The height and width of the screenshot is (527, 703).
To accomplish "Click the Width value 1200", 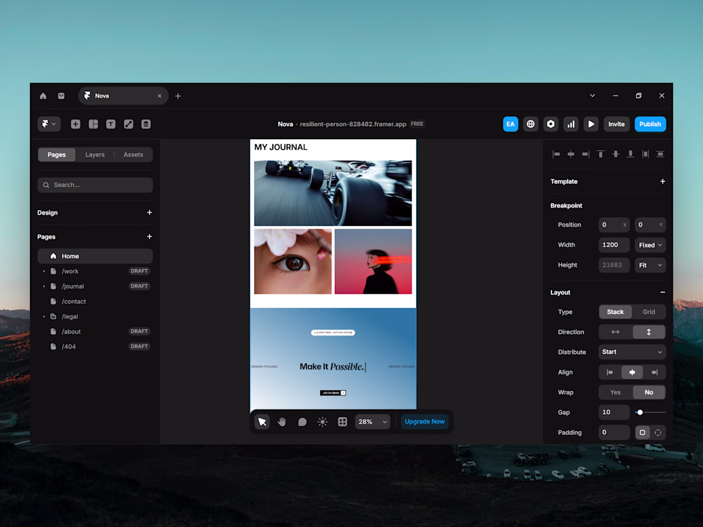I will coord(614,245).
